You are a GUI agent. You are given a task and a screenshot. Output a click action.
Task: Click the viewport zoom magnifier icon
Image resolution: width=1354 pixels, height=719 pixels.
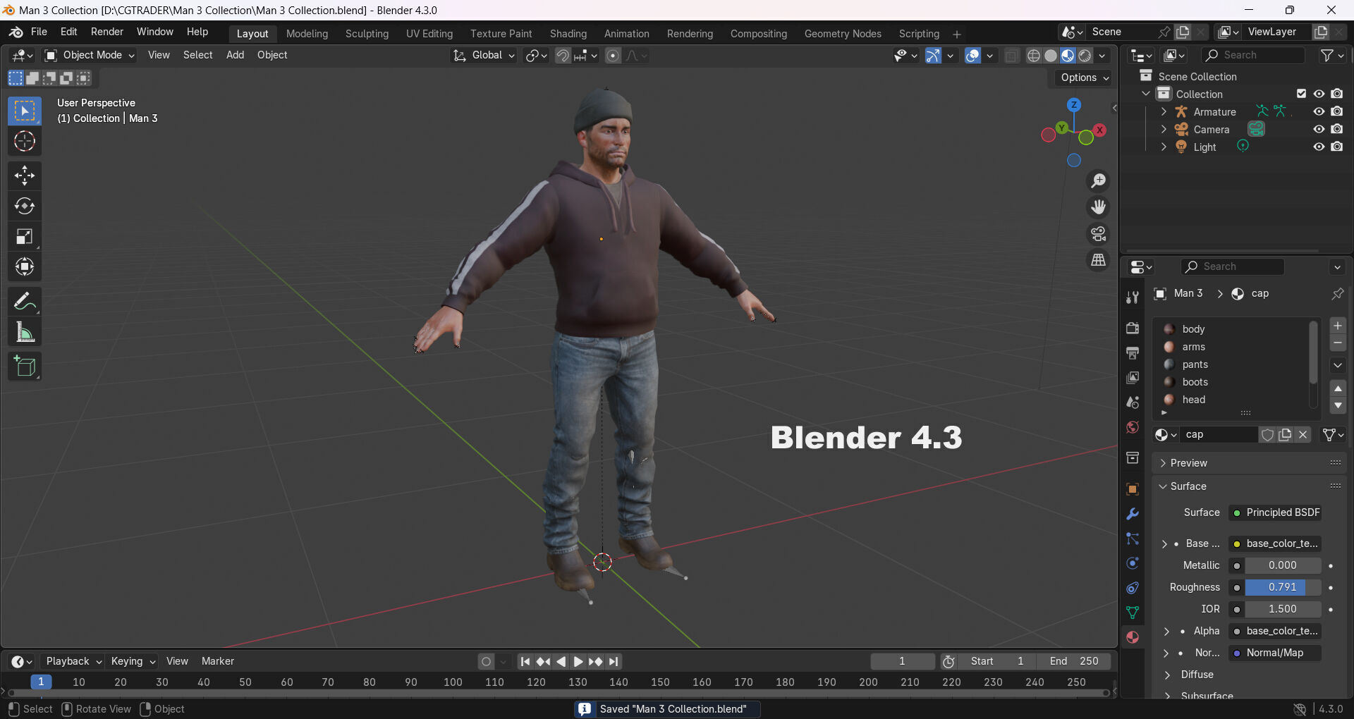click(x=1098, y=181)
